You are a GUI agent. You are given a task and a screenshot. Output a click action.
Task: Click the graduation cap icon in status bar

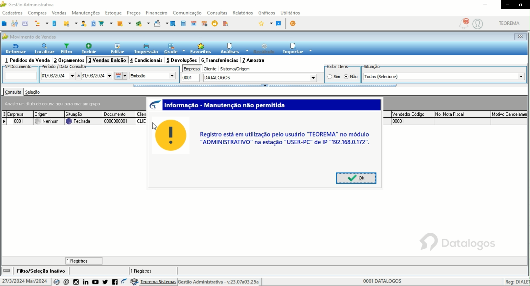pyautogui.click(x=134, y=282)
